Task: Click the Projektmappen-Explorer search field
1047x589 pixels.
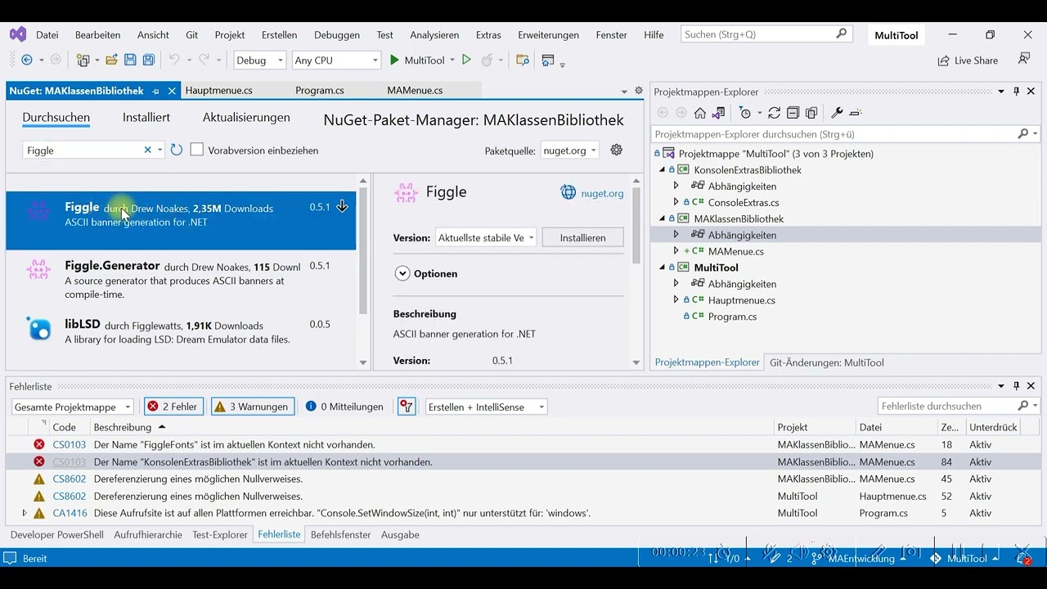Action: tap(846, 134)
